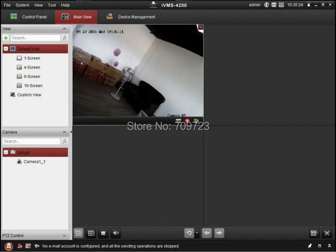Click the no e-mail account warning message
336x252 pixels.
(110, 246)
